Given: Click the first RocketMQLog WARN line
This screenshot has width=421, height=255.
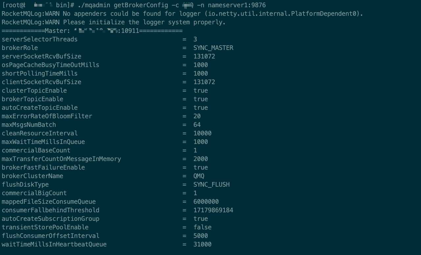Looking at the screenshot, I should click(x=182, y=14).
